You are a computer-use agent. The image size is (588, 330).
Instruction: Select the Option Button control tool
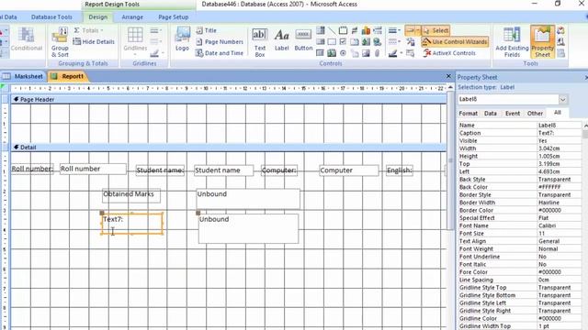click(343, 53)
